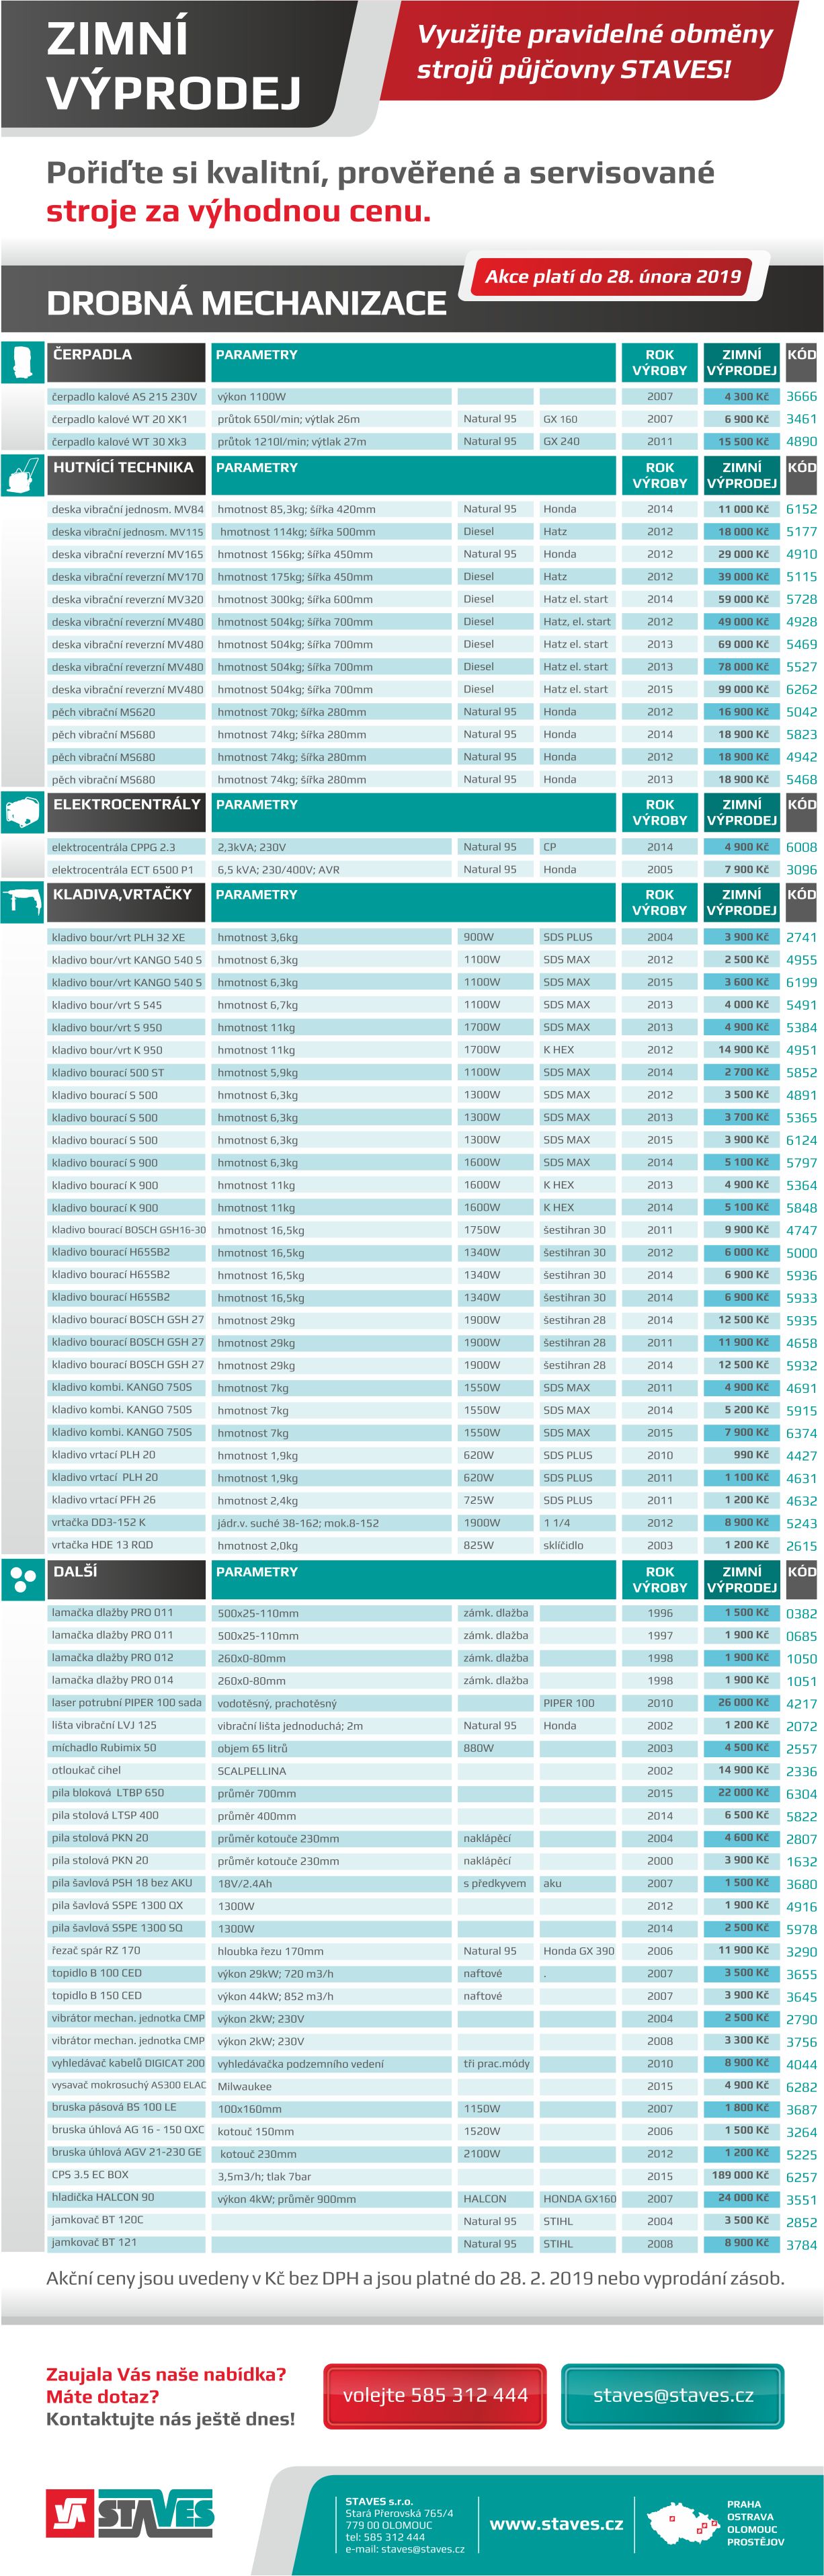This screenshot has height=2576, width=824.
Task: Click 'jamkovač BT 121' row name
Action: click(x=94, y=2243)
